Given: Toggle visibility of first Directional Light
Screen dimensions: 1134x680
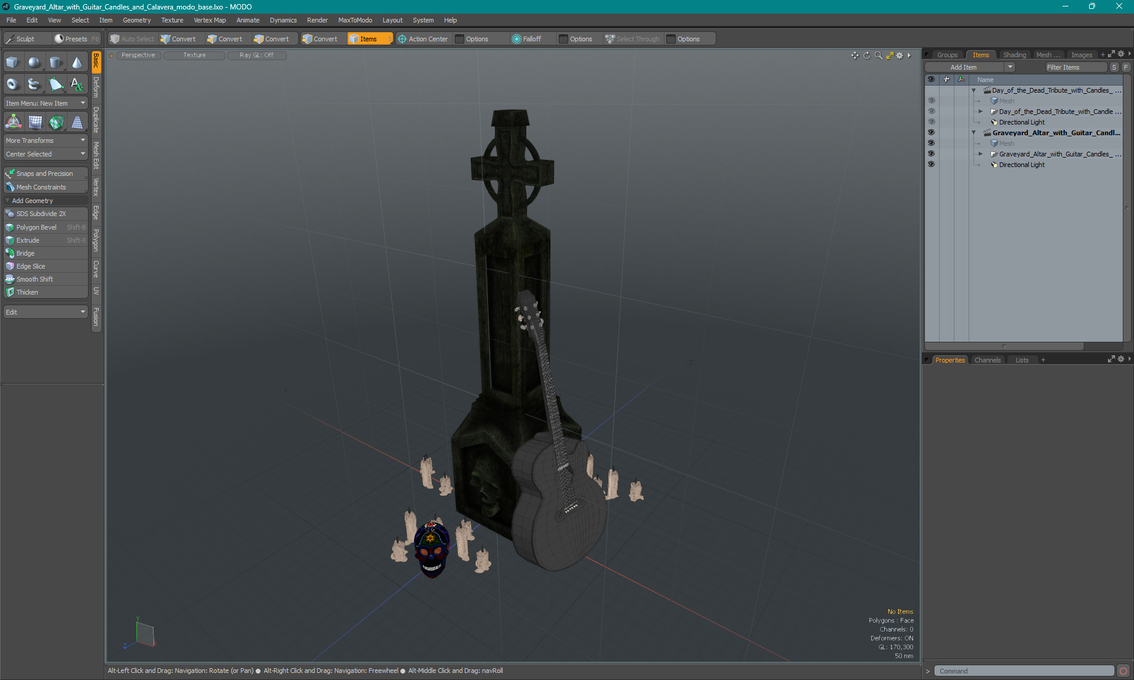Looking at the screenshot, I should coord(931,122).
